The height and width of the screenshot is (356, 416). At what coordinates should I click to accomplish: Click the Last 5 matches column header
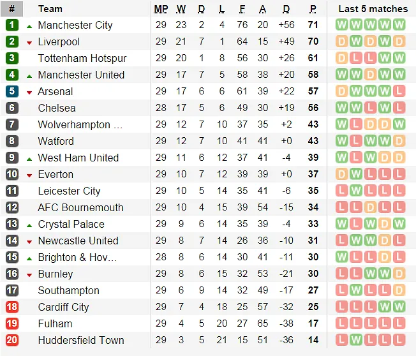pos(373,9)
